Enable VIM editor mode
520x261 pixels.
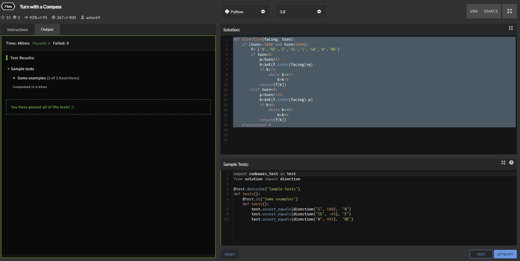point(473,11)
